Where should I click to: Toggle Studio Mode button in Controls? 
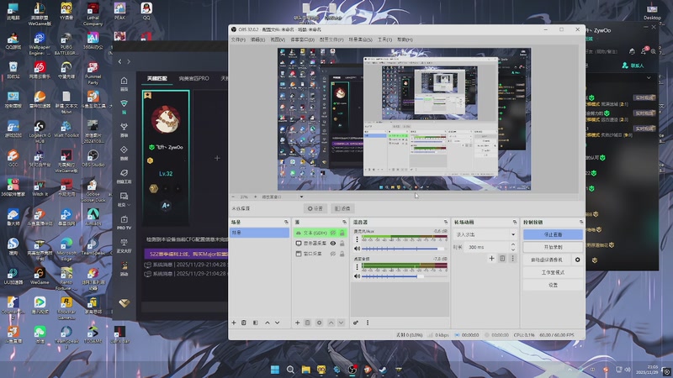(553, 272)
